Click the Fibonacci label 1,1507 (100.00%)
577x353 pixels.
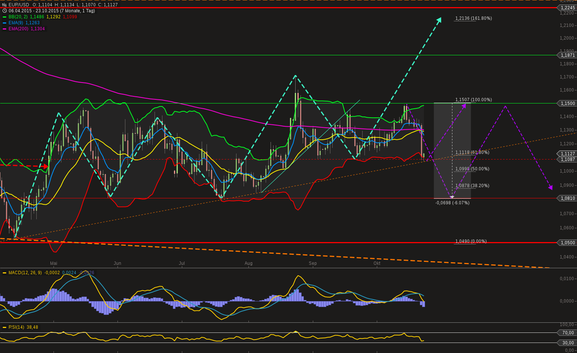pos(473,100)
